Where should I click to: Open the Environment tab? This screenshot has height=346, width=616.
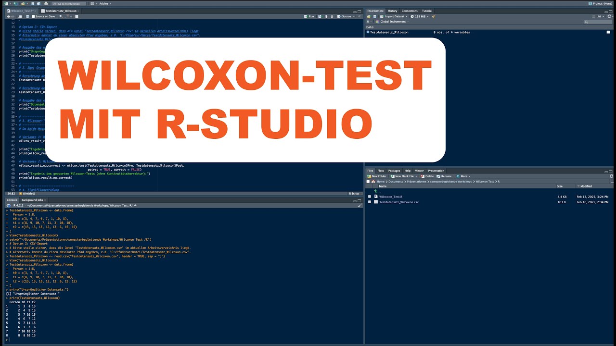(375, 11)
